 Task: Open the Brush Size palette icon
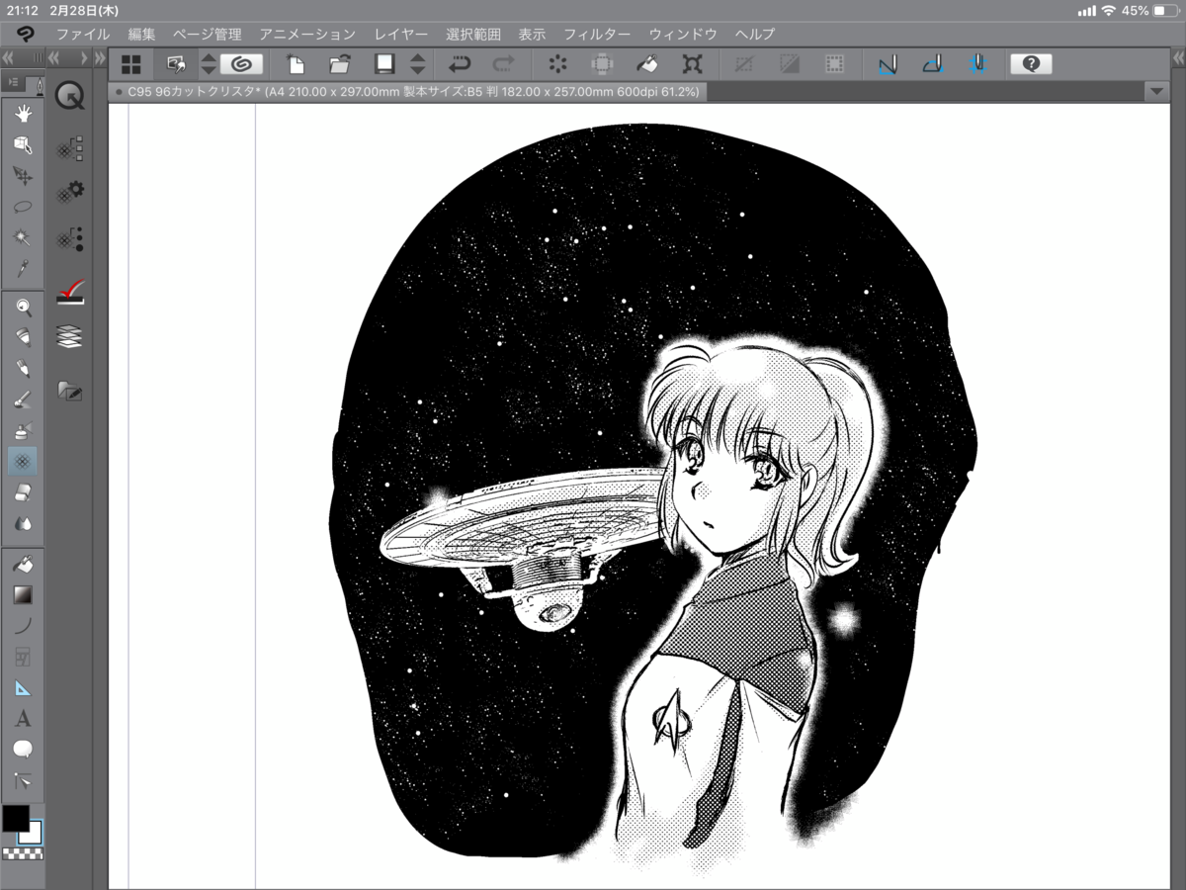coord(70,238)
